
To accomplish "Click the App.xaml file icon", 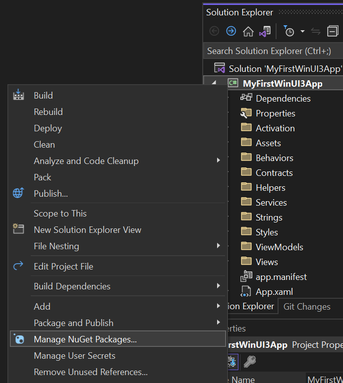I will click(x=246, y=291).
